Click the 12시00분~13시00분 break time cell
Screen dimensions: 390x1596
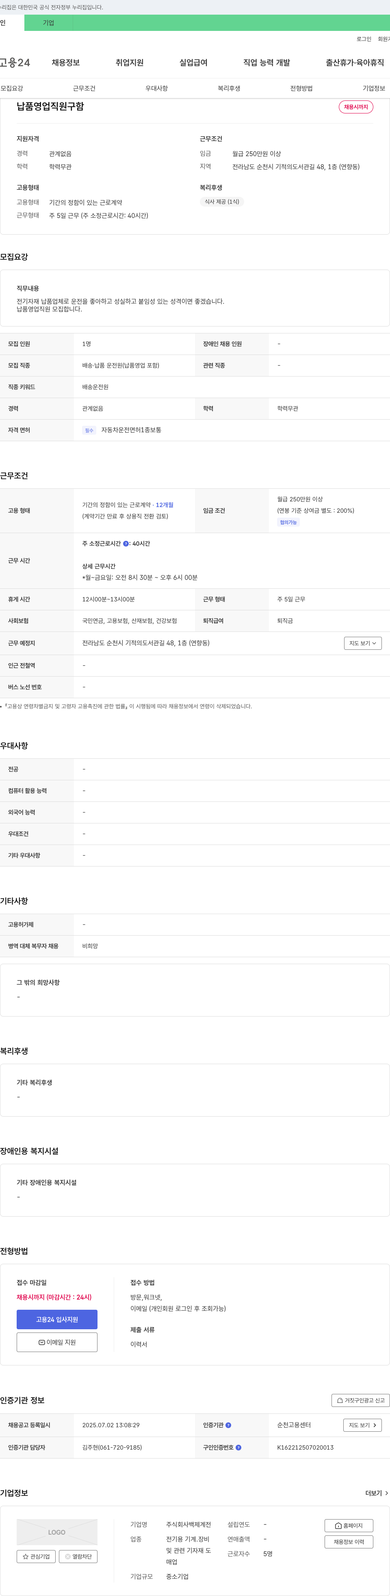pyautogui.click(x=108, y=599)
